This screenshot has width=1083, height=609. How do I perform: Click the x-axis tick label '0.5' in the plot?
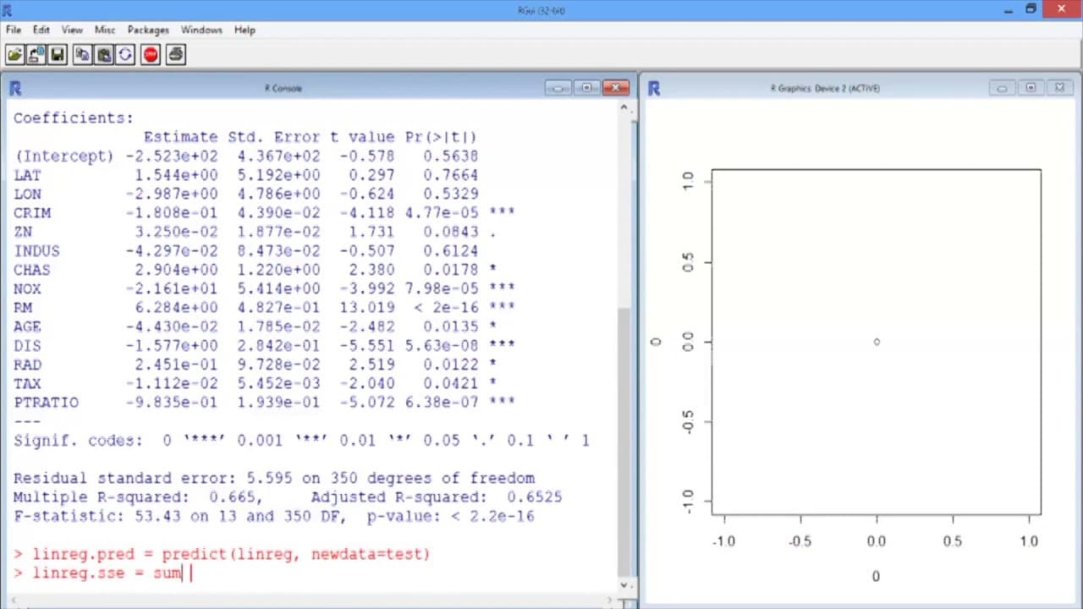(x=953, y=541)
